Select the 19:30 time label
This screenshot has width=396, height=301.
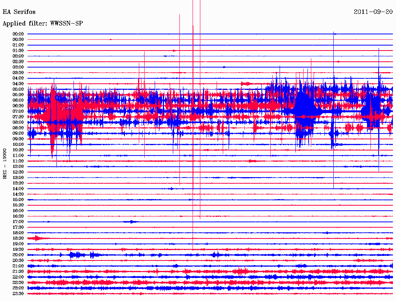[18, 250]
